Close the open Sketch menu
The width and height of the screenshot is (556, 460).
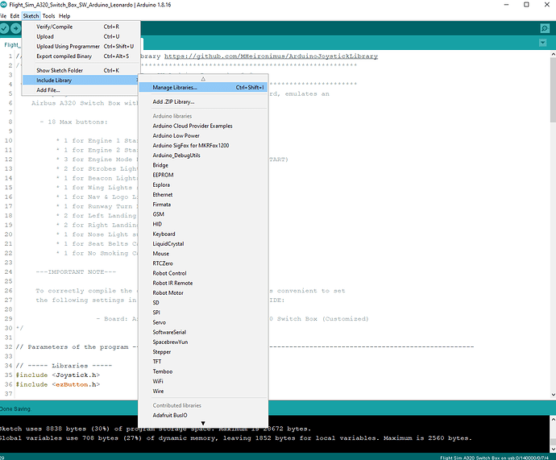tap(31, 16)
